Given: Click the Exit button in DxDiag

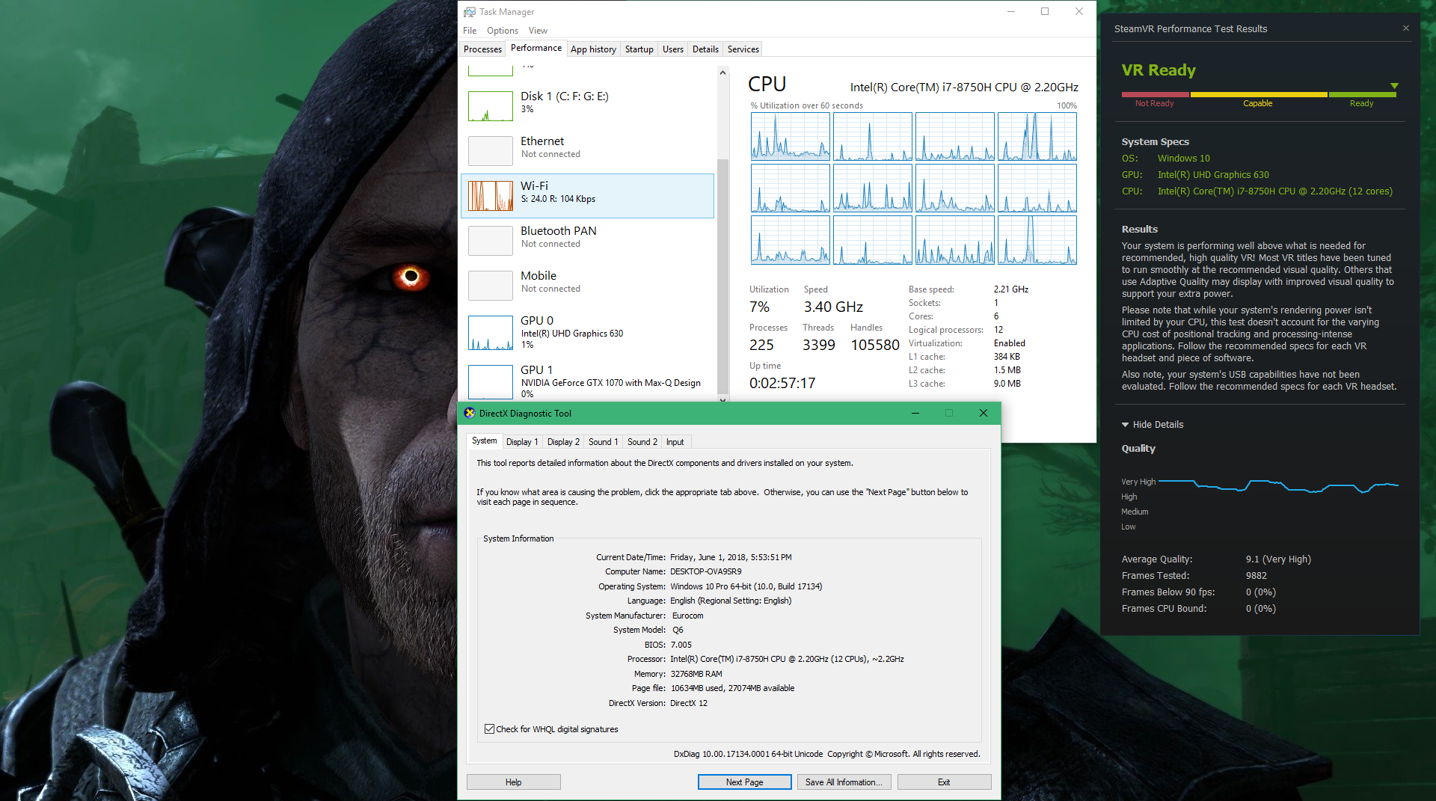Looking at the screenshot, I should (944, 782).
